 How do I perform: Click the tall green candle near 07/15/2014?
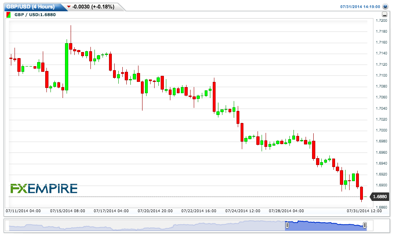pyautogui.click(x=67, y=67)
